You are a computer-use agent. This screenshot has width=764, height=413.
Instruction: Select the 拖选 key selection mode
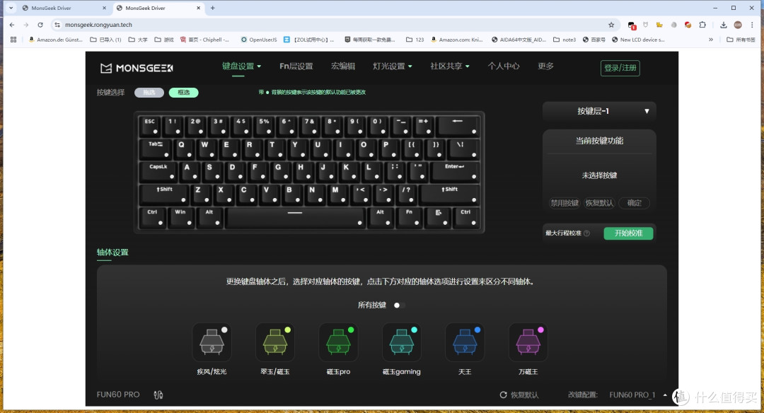tap(149, 93)
